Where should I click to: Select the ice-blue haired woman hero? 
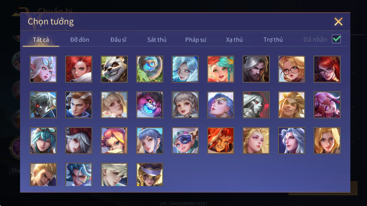click(x=185, y=69)
